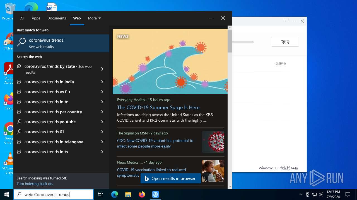Image resolution: width=357 pixels, height=200 pixels.
Task: Open Firefox desktop shortcut
Action: [x=9, y=101]
